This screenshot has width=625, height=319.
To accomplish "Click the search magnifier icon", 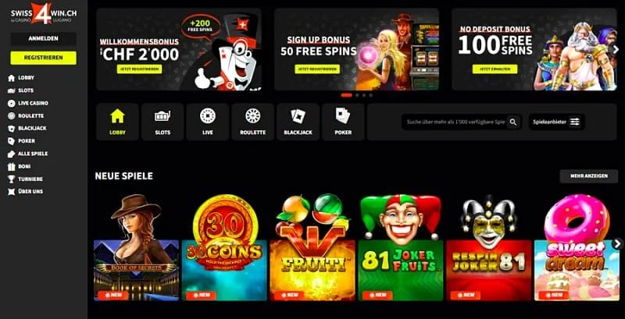I will [x=513, y=122].
